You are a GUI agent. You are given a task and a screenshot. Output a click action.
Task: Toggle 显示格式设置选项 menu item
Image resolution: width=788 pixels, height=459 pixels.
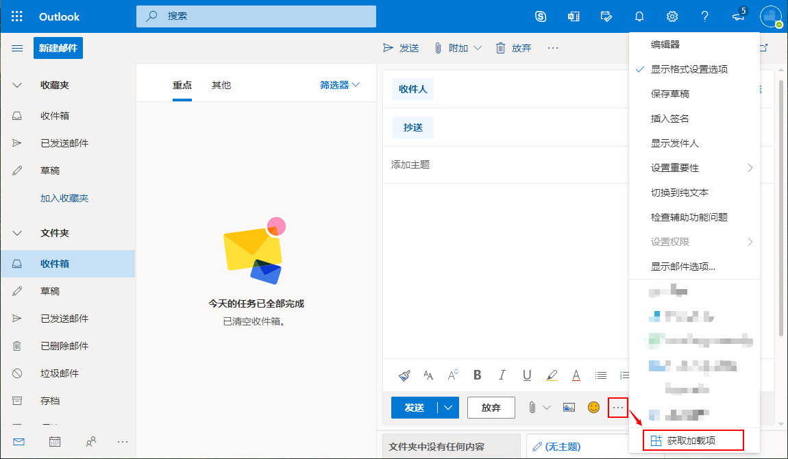click(x=695, y=69)
